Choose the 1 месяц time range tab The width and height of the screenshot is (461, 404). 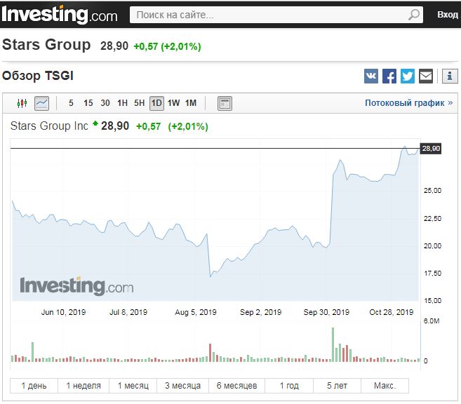click(133, 386)
